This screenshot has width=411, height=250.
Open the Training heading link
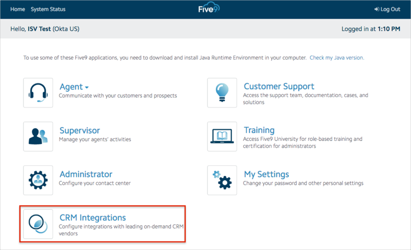tap(259, 130)
